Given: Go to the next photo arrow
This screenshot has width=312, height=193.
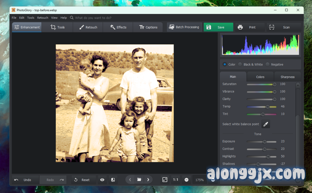Looking at the screenshot, I should [x=148, y=180].
